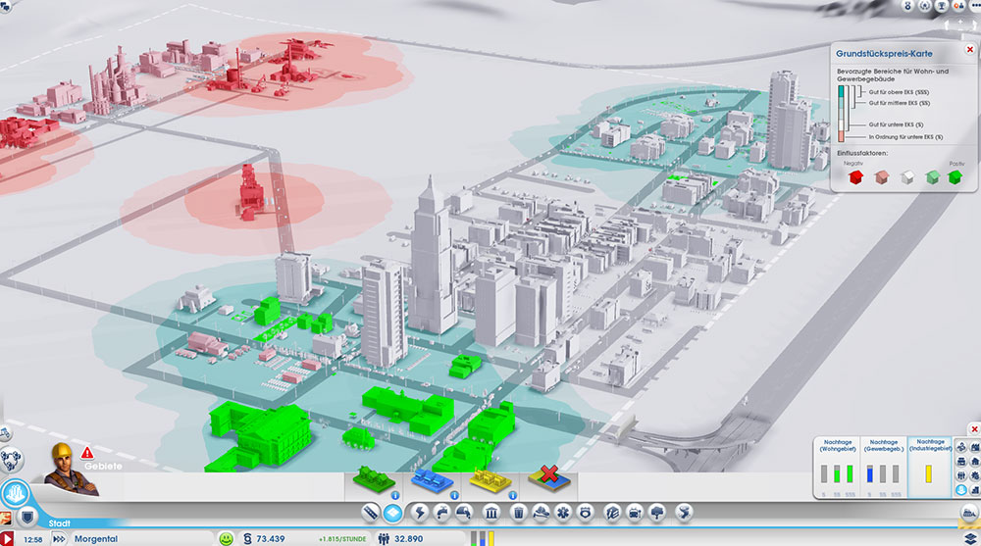Click the dark green positive influence house swatch
This screenshot has height=546, width=981.
[955, 177]
